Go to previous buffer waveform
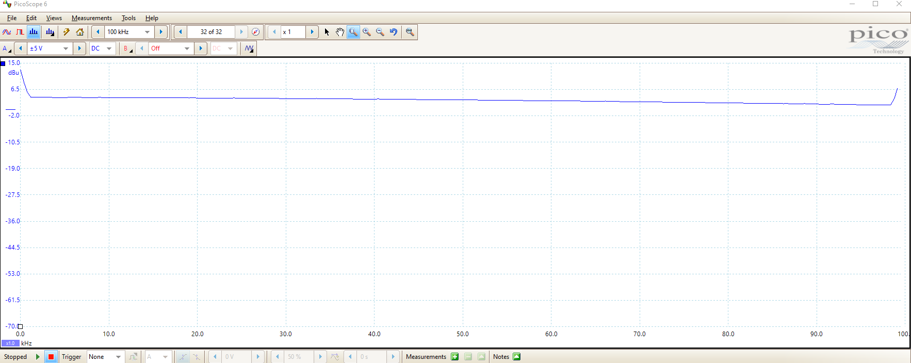This screenshot has width=911, height=363. point(181,32)
